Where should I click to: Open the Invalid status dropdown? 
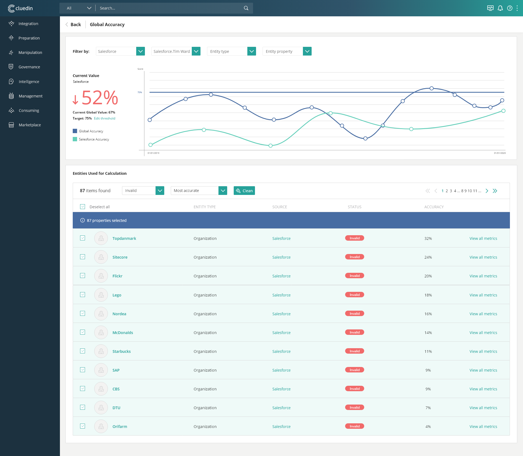point(143,191)
